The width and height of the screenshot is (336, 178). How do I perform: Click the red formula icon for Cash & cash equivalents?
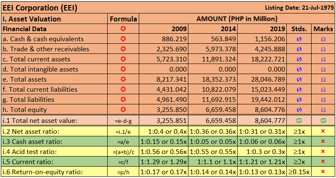click(123, 39)
